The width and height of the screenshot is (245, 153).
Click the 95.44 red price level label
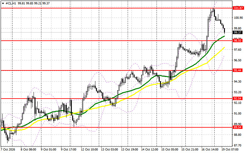pos(237,70)
